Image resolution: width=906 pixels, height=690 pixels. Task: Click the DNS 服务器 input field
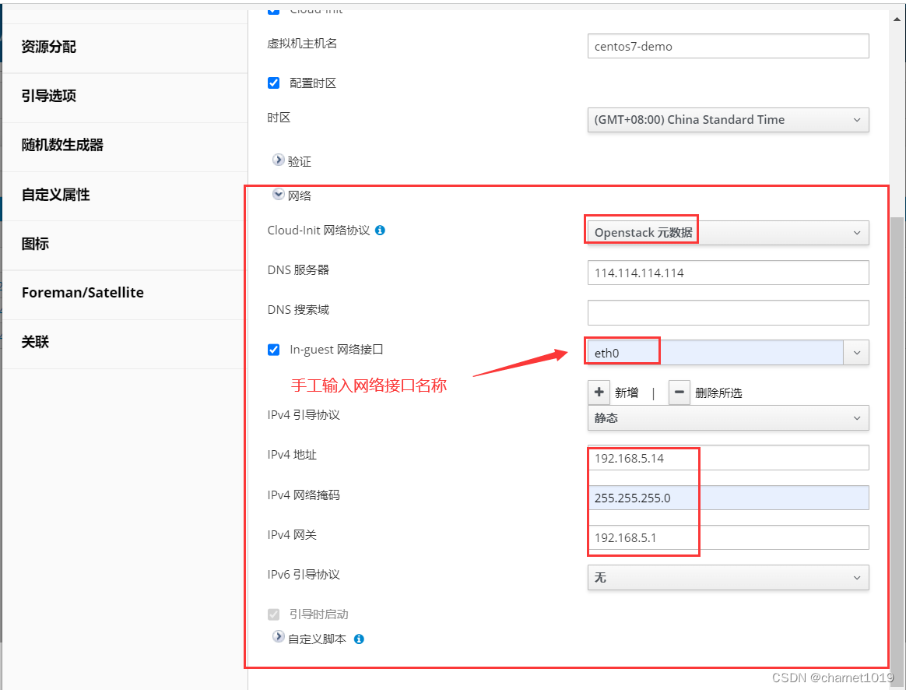click(728, 273)
